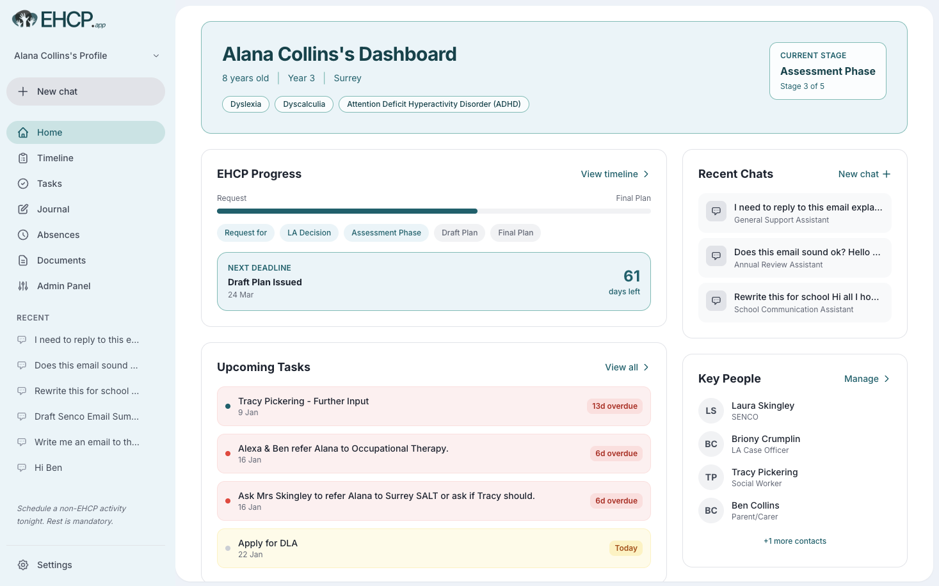The image size is (939, 586).
Task: Open the Occupational Therapy referral task
Action: point(434,454)
